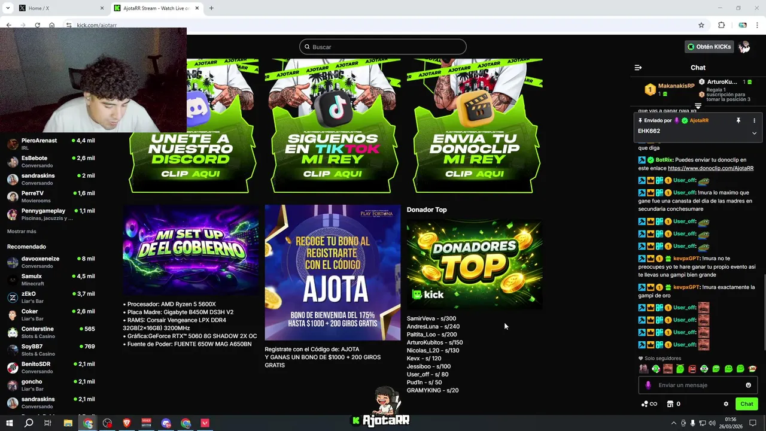Select the AjotaRR Stream browser tab
This screenshot has height=431, width=766.
(156, 8)
